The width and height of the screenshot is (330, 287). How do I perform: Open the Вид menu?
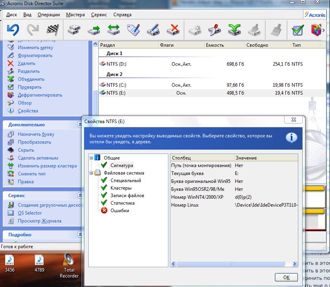27,15
